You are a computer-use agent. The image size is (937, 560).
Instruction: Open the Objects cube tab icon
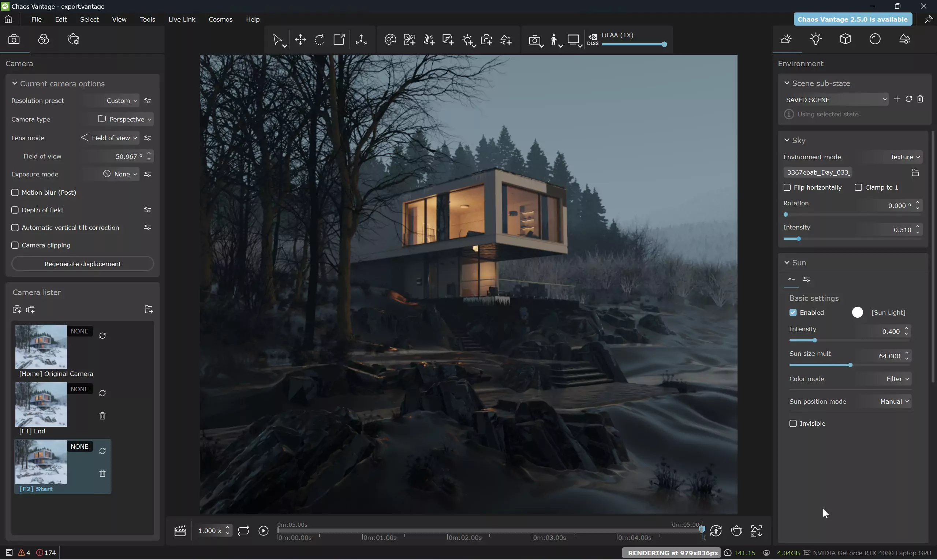pos(845,39)
